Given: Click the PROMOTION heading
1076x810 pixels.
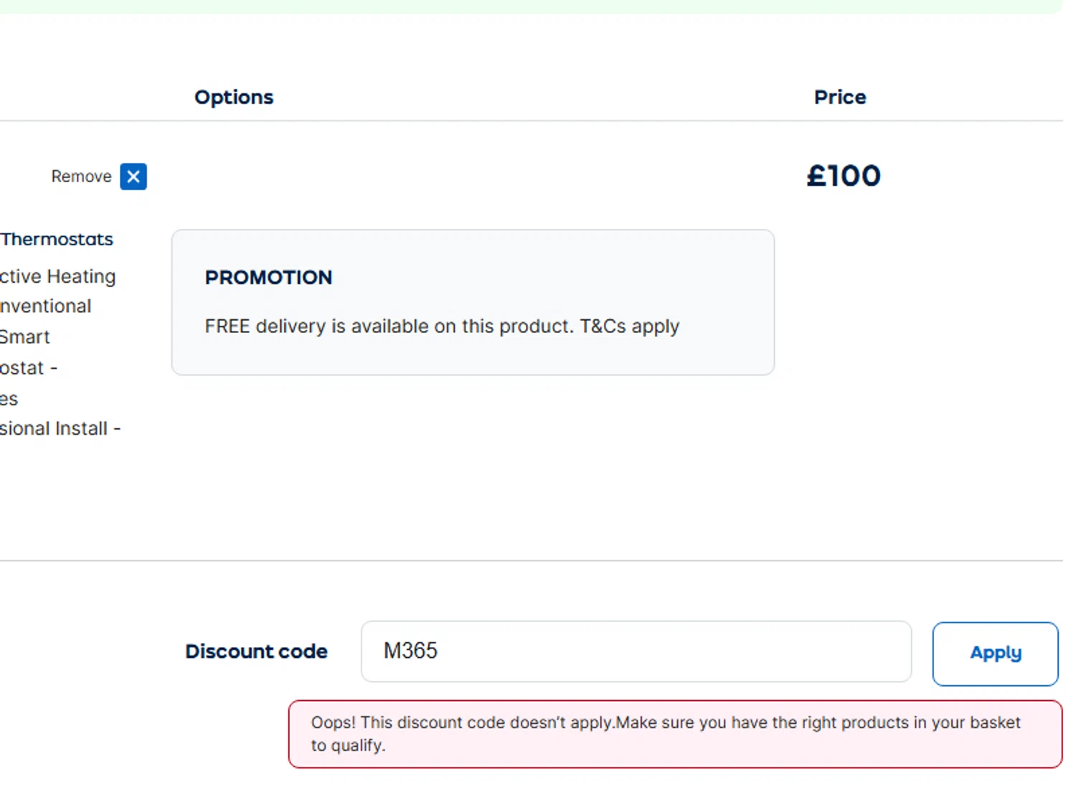Looking at the screenshot, I should 268,278.
